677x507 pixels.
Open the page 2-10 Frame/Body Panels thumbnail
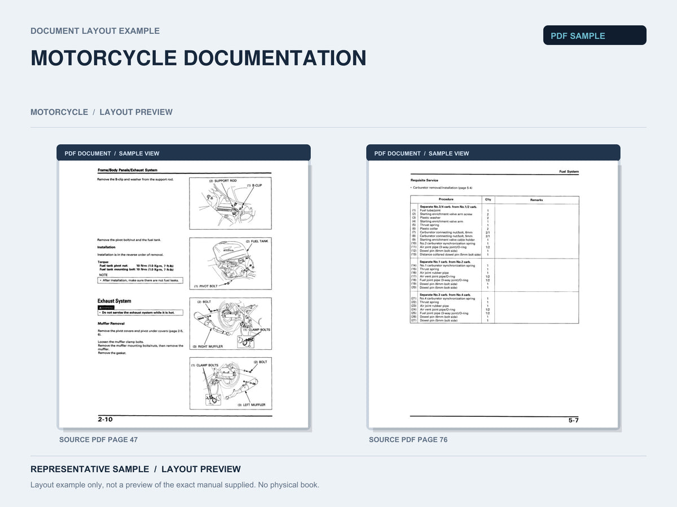[184, 294]
